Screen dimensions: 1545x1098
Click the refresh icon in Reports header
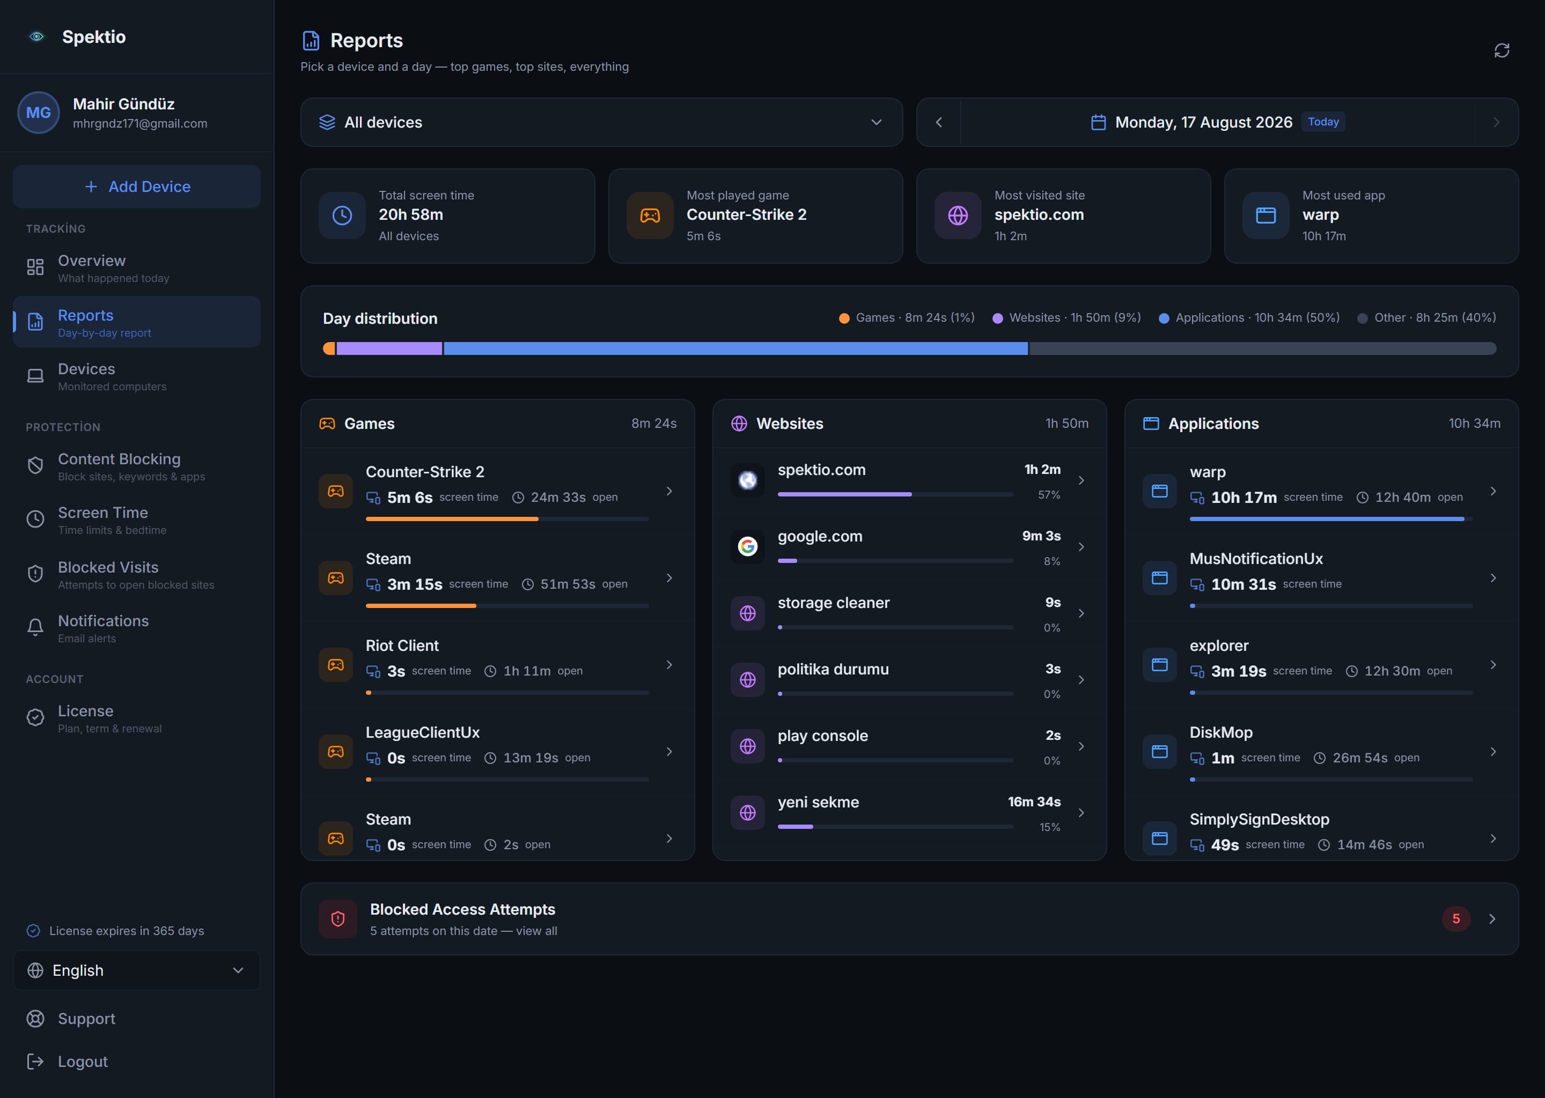coord(1502,51)
